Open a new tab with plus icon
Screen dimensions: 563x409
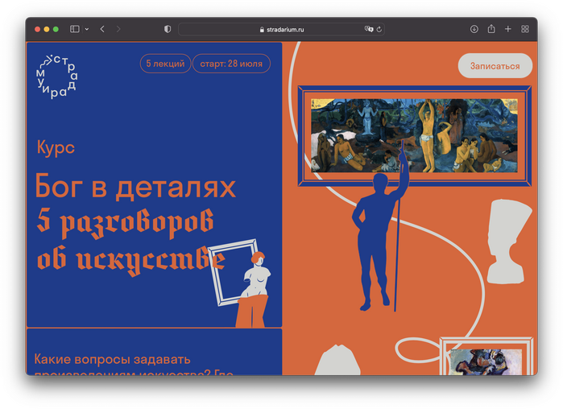[507, 29]
